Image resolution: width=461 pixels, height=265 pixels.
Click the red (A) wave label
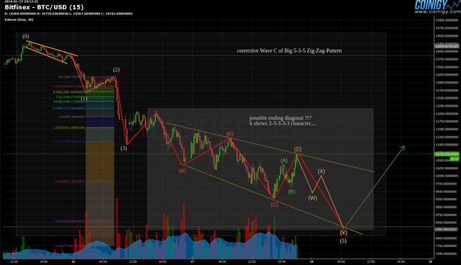(182, 171)
